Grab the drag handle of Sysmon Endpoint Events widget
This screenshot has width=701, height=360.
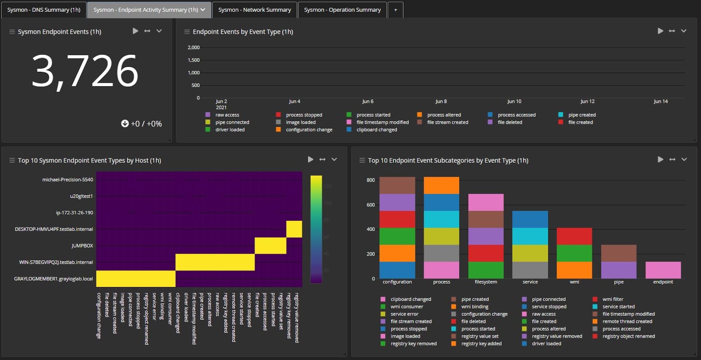pos(12,32)
